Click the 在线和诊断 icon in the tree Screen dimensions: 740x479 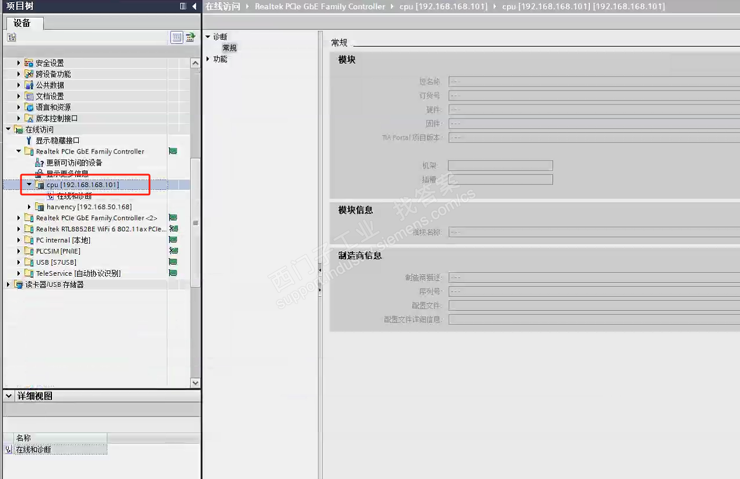(x=50, y=196)
